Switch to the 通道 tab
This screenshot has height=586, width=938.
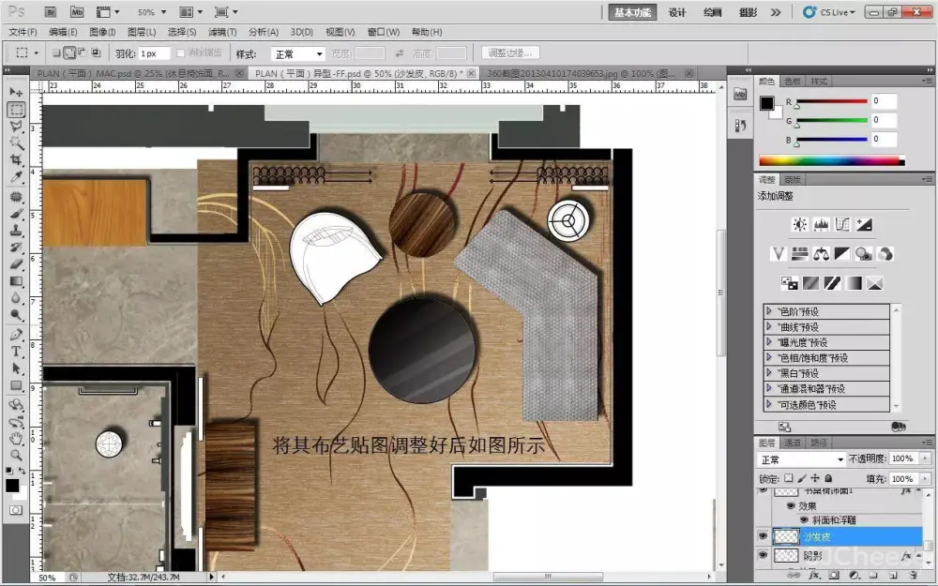pos(793,442)
